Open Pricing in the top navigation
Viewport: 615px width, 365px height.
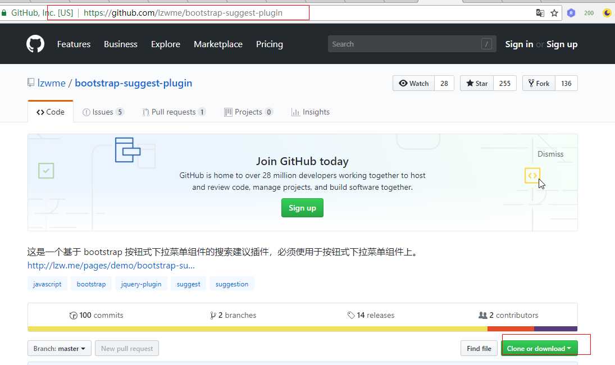270,44
